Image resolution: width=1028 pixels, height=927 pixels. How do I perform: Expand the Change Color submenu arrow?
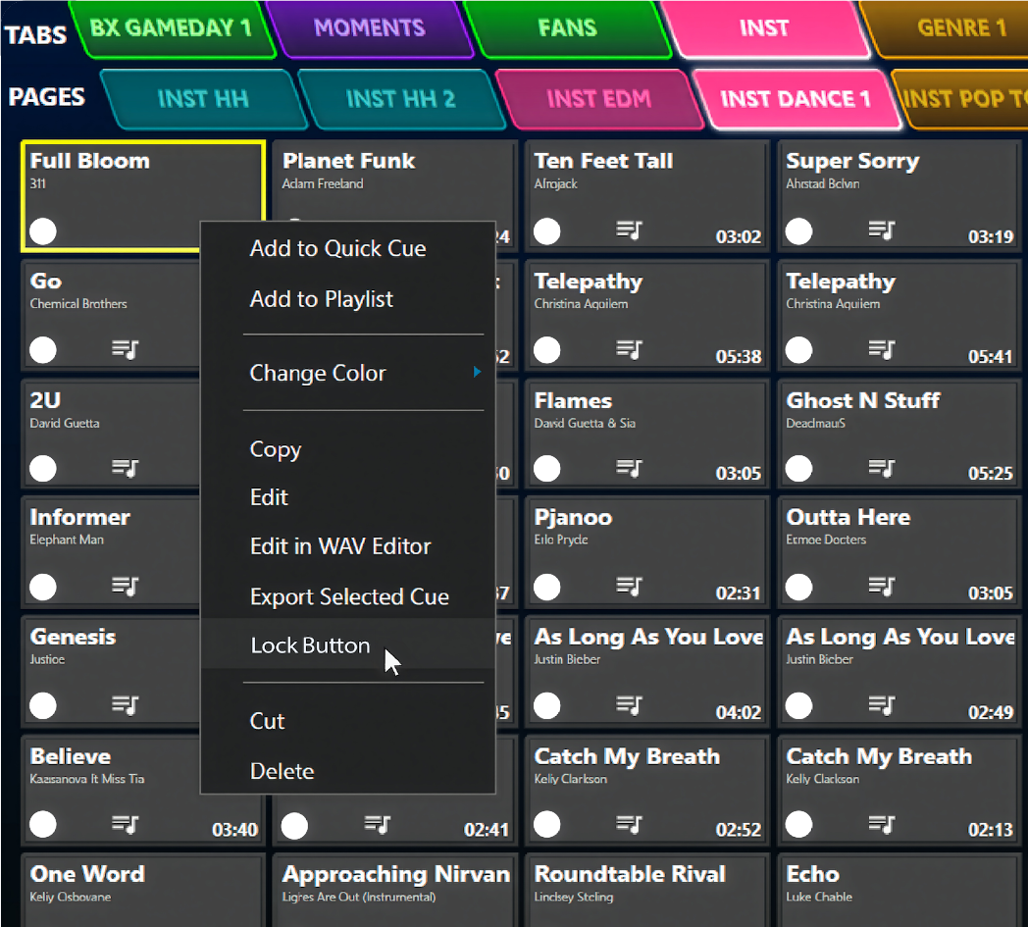click(x=477, y=373)
